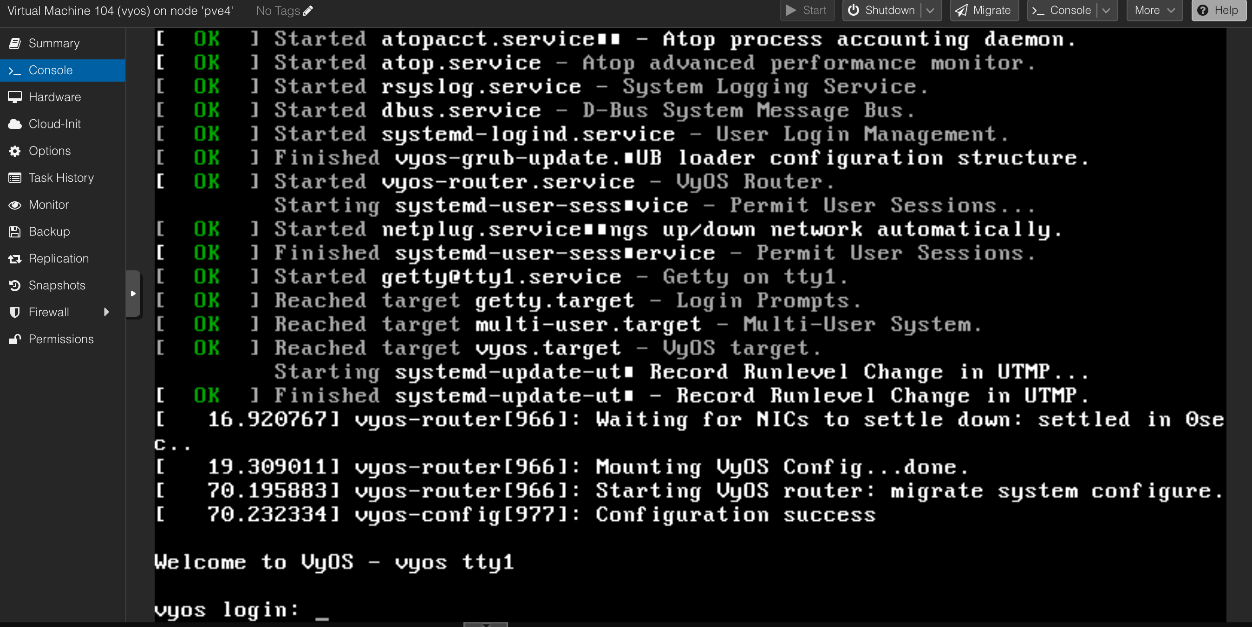Expand the Firewall submenu arrow
This screenshot has height=627, width=1252.
pos(106,312)
